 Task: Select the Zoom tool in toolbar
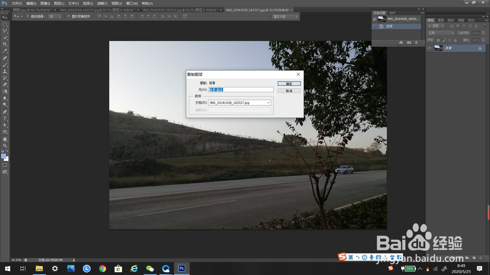coord(5,146)
